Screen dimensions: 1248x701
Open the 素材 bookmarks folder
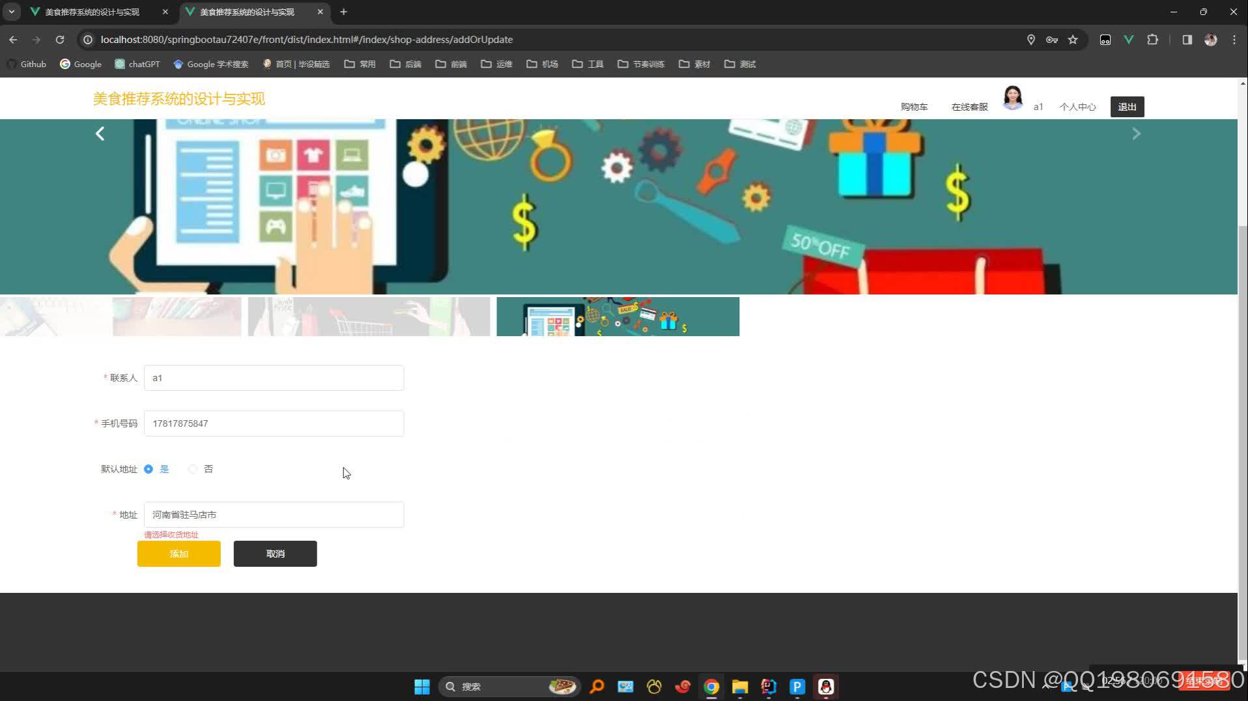click(694, 64)
